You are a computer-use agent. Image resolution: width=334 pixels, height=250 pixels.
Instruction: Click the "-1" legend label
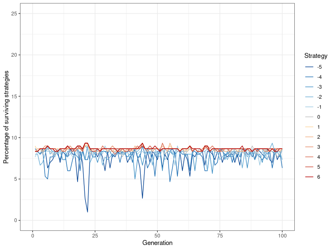pyautogui.click(x=319, y=107)
